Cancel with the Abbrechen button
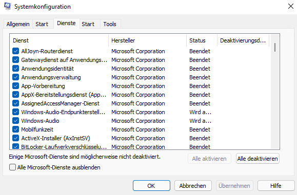The height and width of the screenshot is (195, 297). click(193, 186)
